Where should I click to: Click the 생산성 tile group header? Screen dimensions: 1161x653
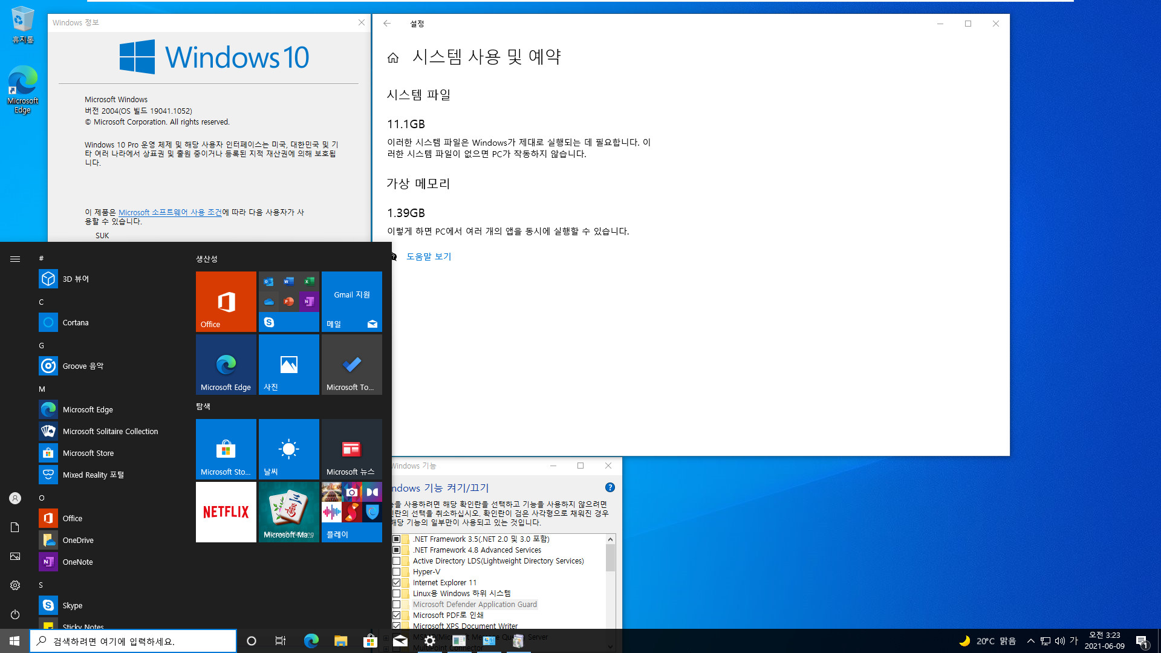[x=207, y=259]
